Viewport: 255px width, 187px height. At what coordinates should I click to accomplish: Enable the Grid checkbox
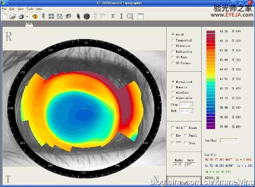click(173, 128)
